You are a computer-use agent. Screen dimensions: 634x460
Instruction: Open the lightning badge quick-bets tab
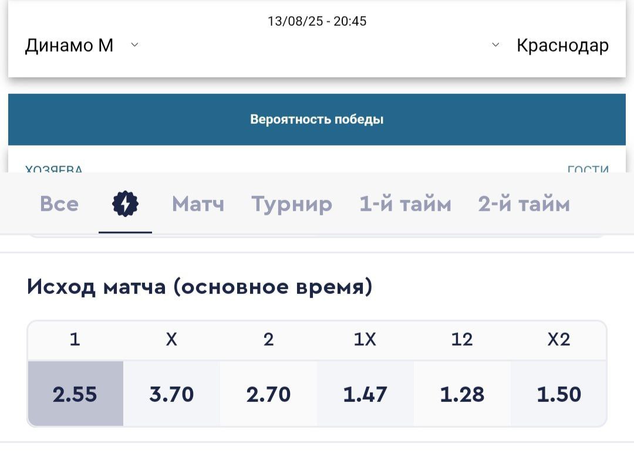coord(126,204)
